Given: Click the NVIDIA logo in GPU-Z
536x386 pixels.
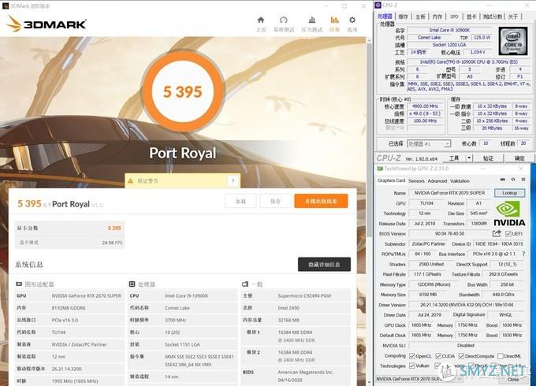Looking at the screenshot, I should 509,213.
